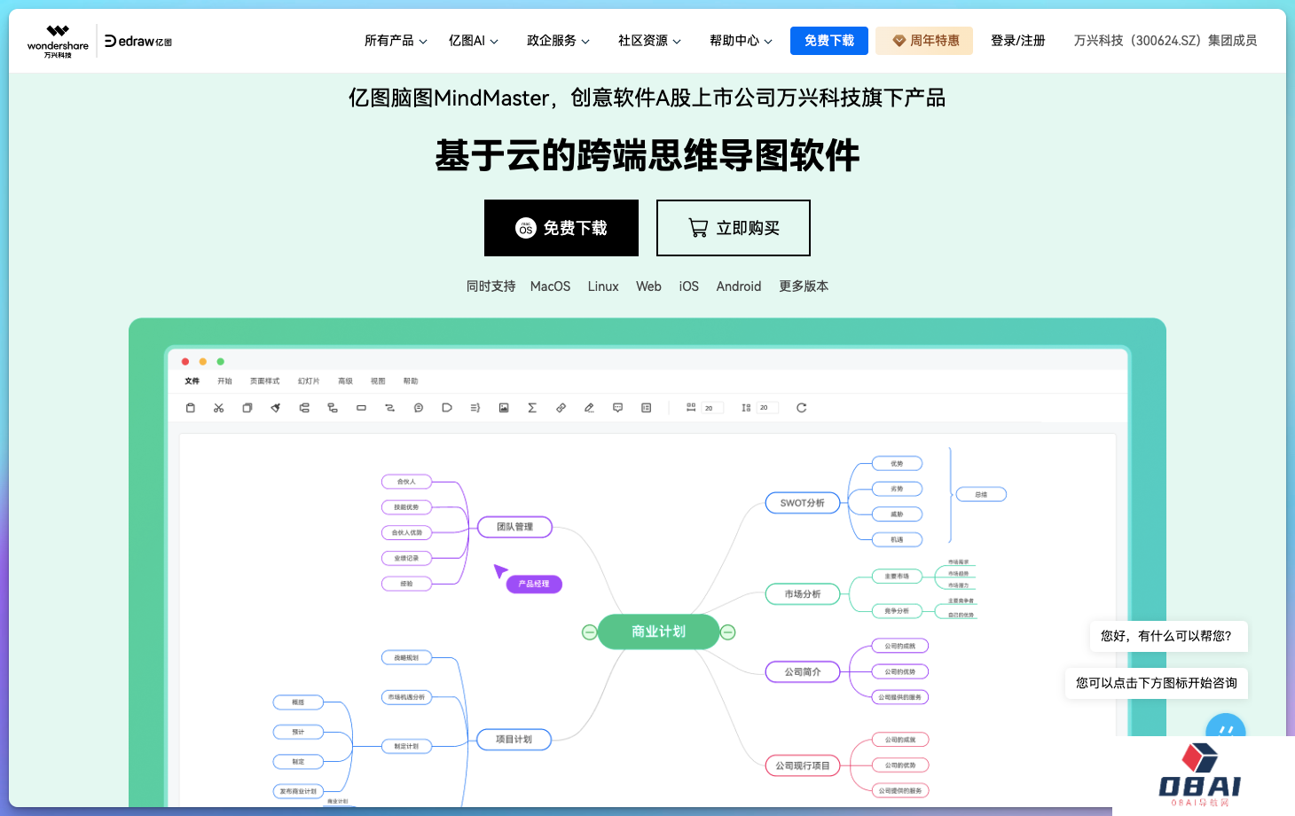Viewport: 1295px width, 816px height.
Task: Click the Linux platform link
Action: pos(603,286)
